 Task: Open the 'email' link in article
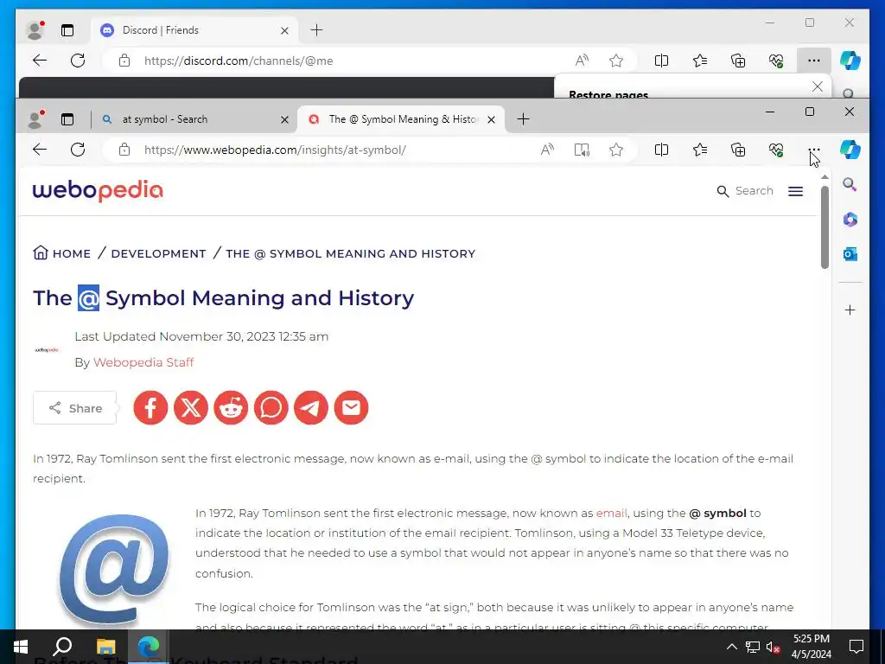pyautogui.click(x=611, y=514)
